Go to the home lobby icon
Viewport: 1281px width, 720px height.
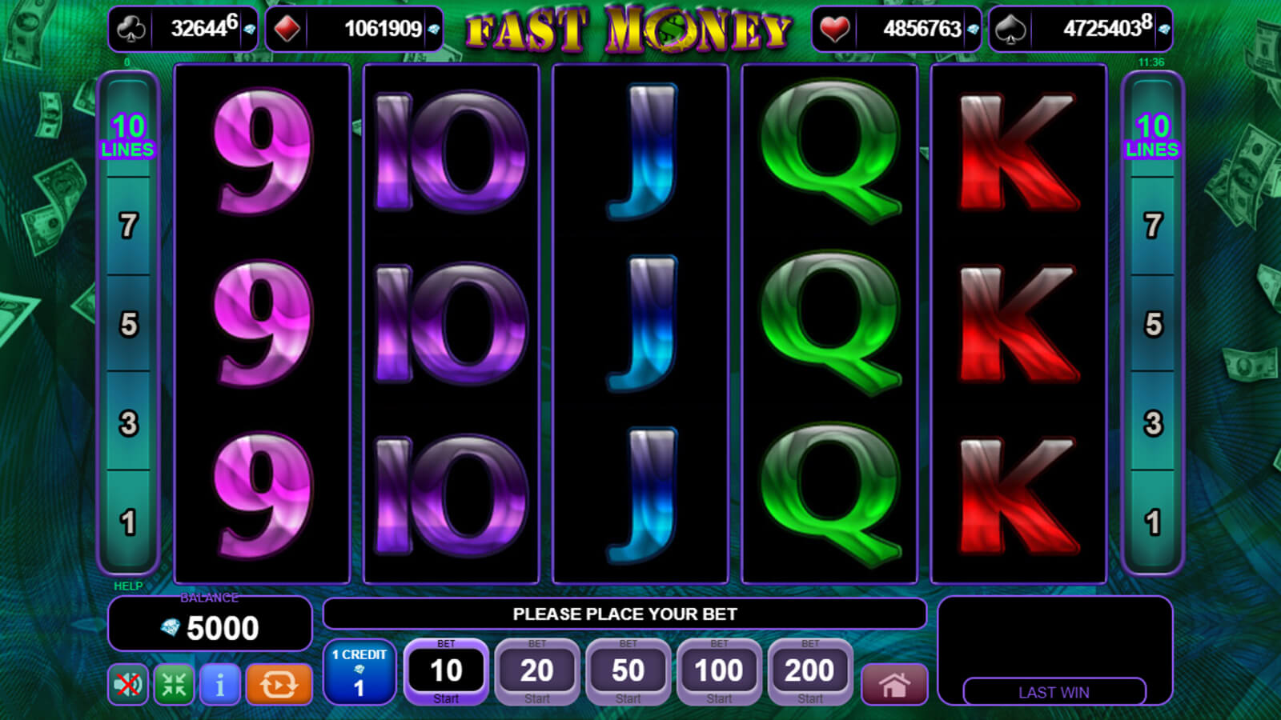pos(894,685)
